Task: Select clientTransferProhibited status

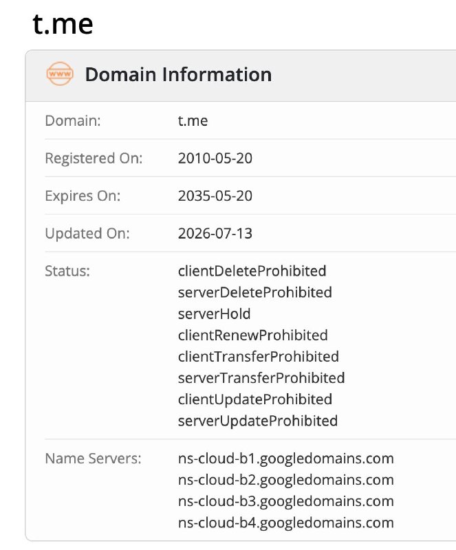Action: [259, 356]
